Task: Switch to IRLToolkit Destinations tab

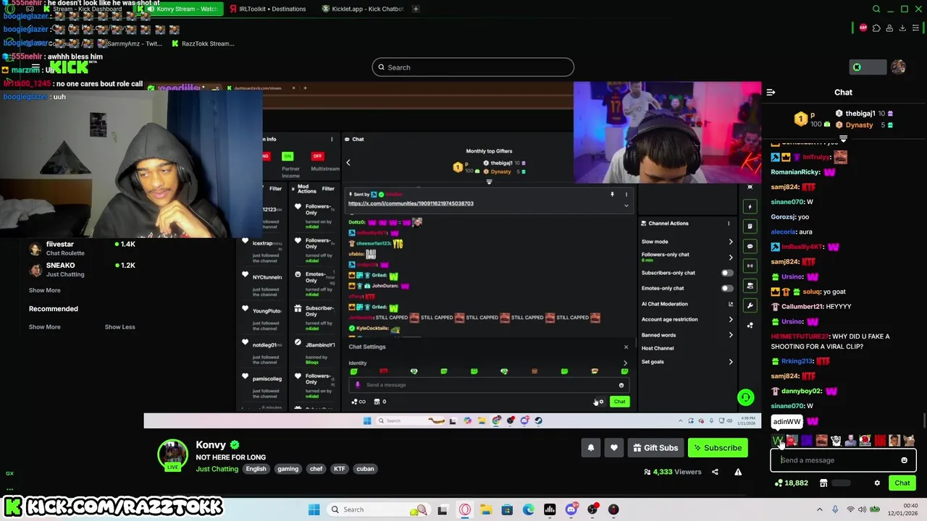Action: (x=267, y=9)
